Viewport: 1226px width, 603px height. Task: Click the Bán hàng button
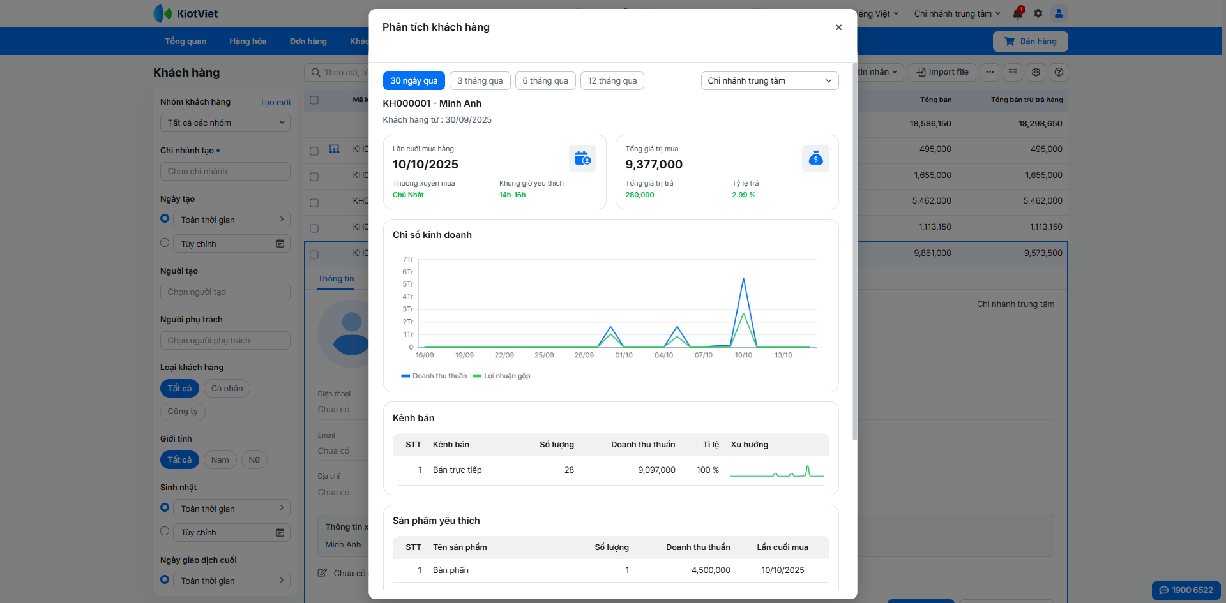1030,41
